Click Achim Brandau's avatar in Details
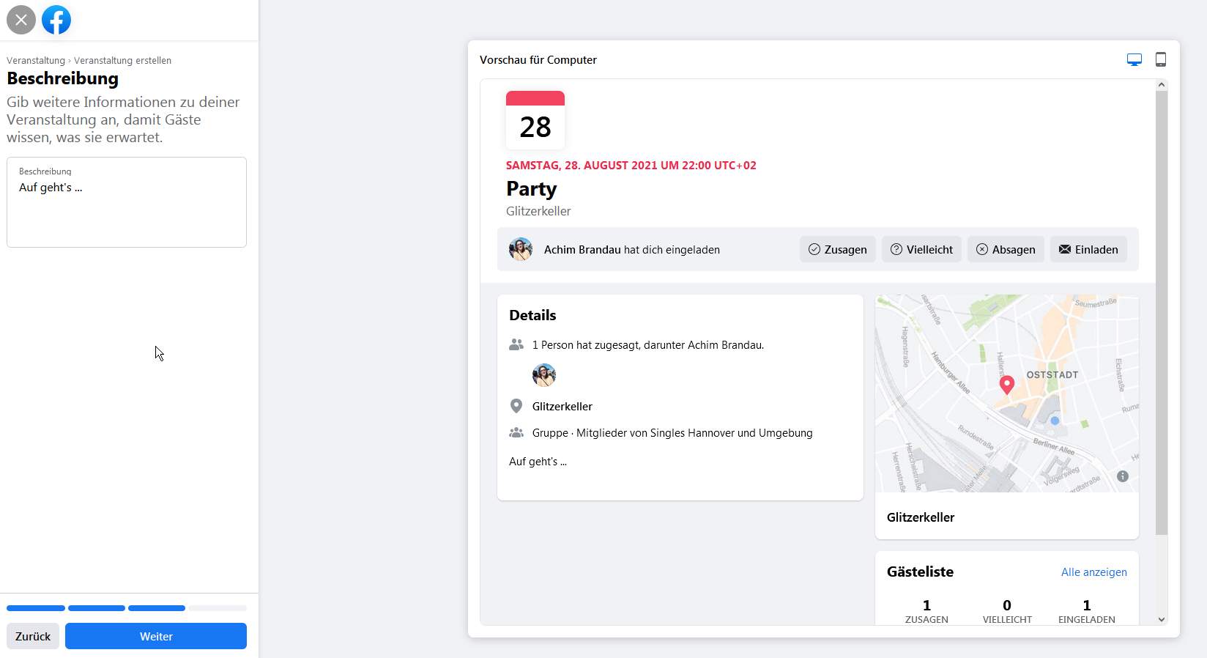The width and height of the screenshot is (1207, 658). (x=544, y=375)
